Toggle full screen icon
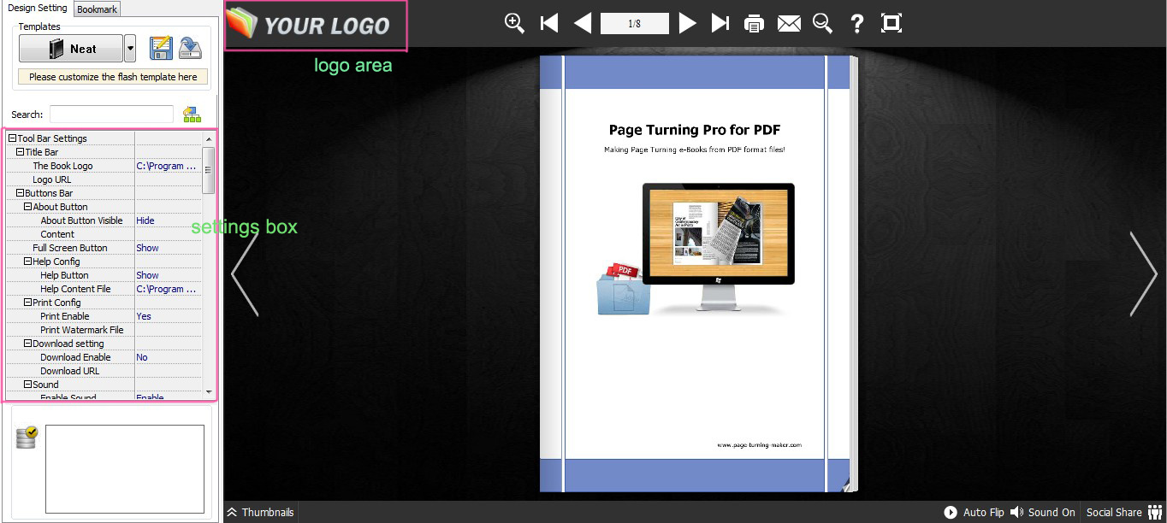The height and width of the screenshot is (523, 1167). (x=892, y=23)
